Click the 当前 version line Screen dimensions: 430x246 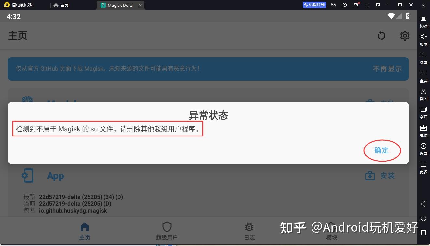click(67, 204)
